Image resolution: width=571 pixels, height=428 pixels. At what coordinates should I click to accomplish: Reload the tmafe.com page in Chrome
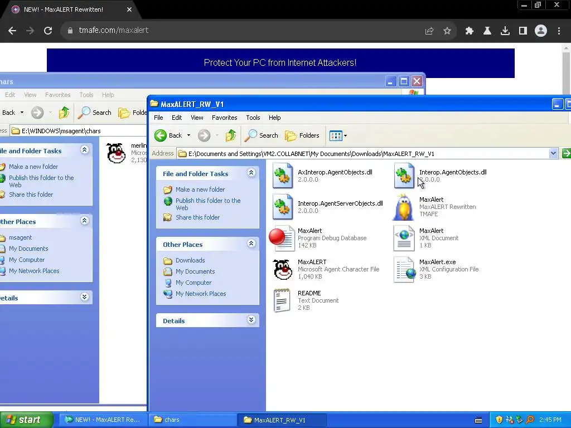[48, 31]
